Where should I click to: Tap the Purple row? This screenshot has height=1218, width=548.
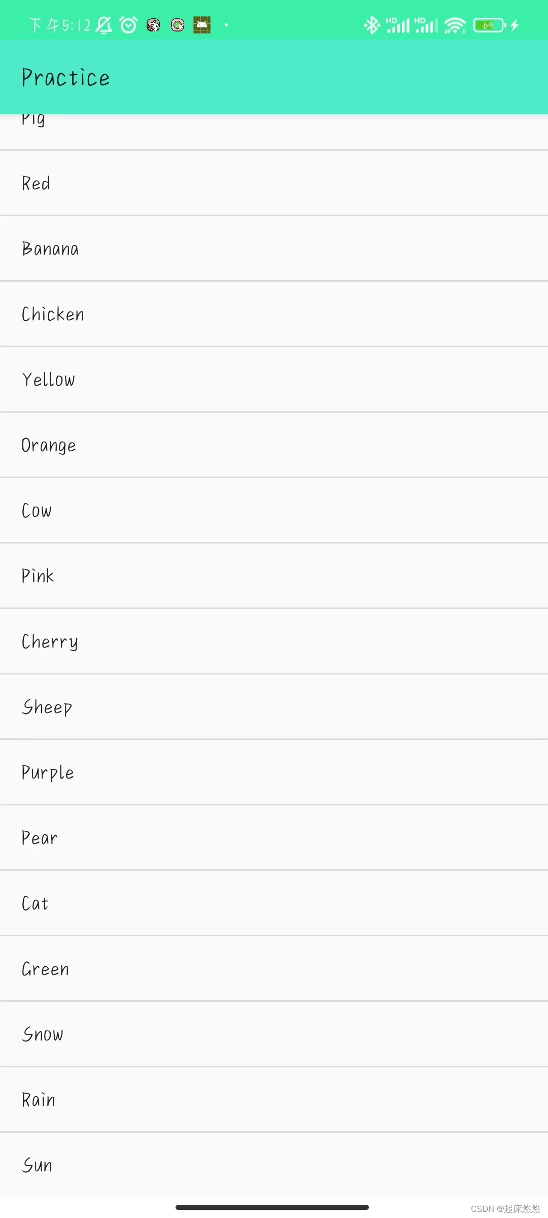(x=274, y=772)
